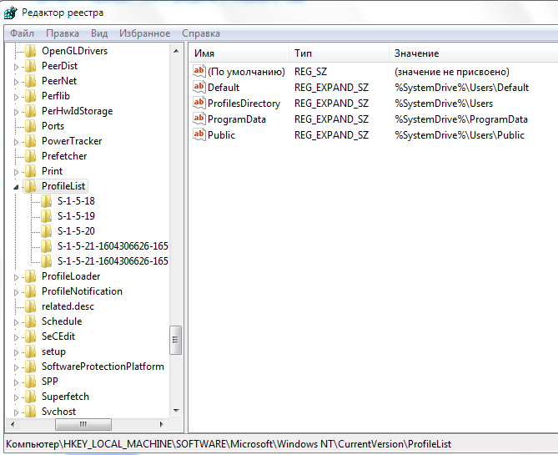
Task: Expand the Svchost tree node
Action: point(16,412)
